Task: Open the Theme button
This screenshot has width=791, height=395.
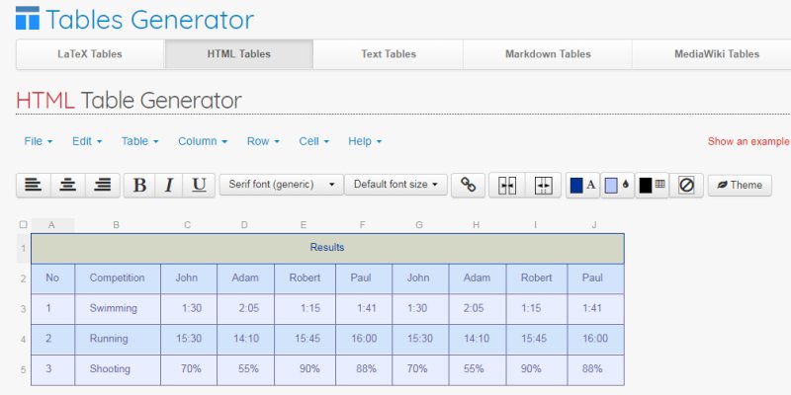Action: point(740,185)
